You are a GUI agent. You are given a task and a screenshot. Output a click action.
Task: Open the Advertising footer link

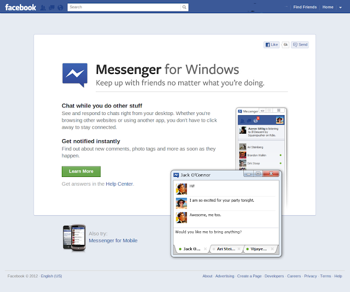(x=225, y=276)
